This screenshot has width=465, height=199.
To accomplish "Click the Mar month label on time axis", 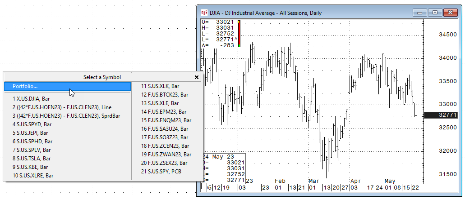I will 313,181.
